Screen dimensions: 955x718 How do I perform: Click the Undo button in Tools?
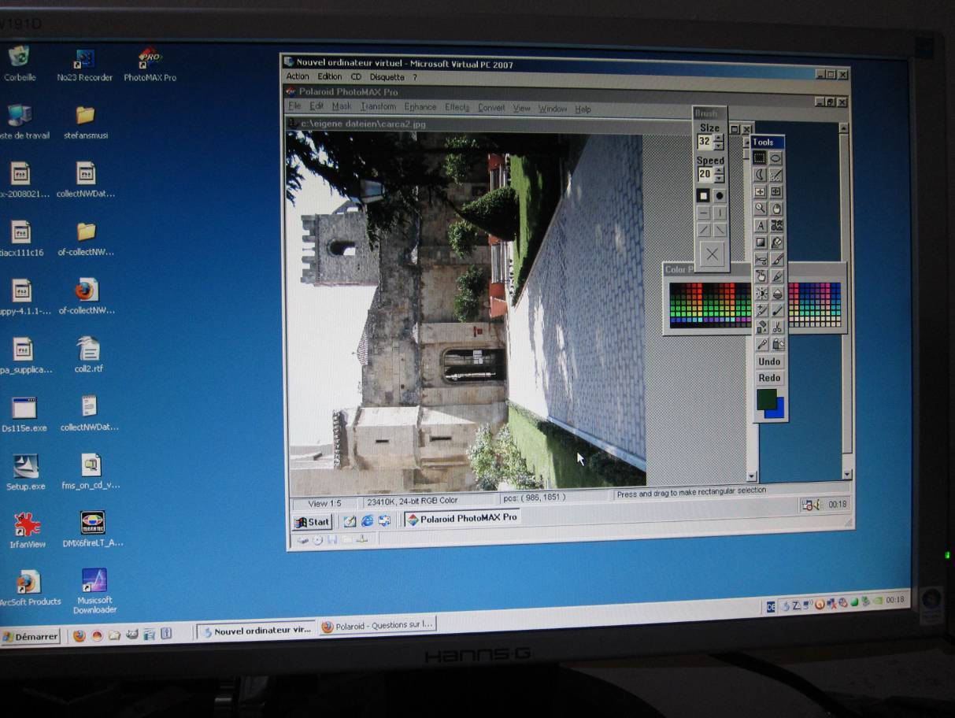[x=769, y=361]
